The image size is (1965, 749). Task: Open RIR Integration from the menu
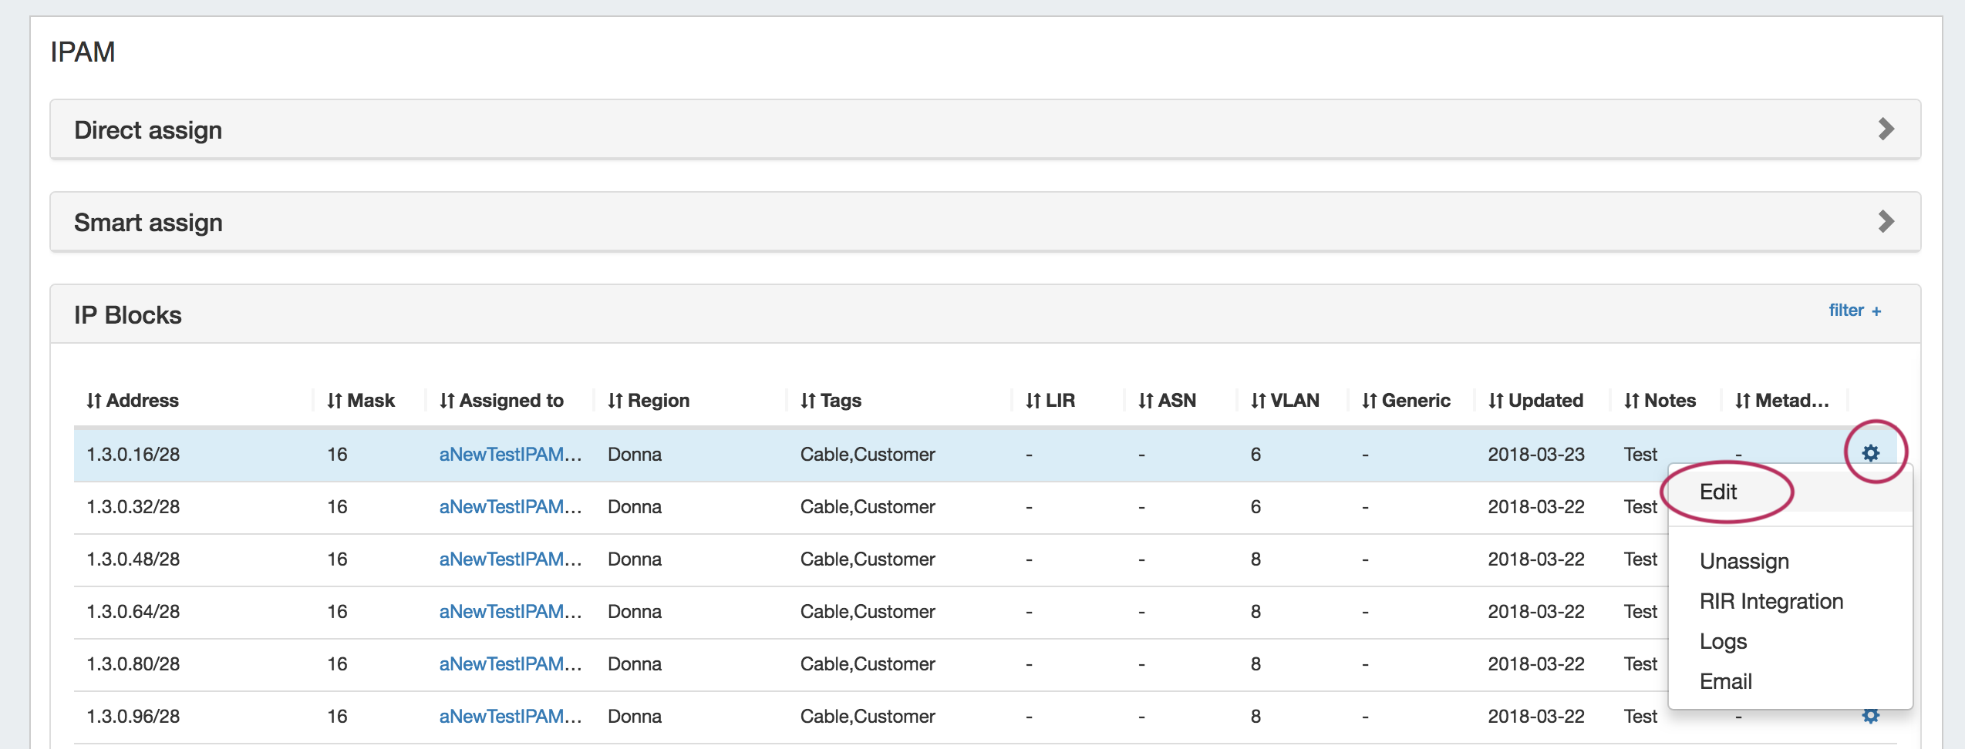(x=1771, y=601)
